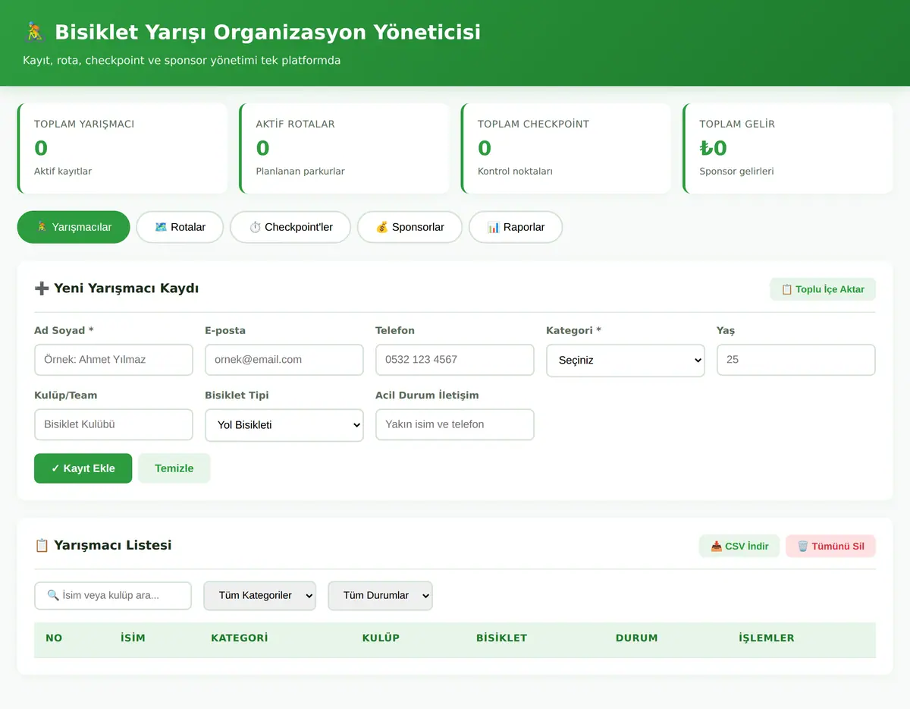This screenshot has width=910, height=709.
Task: Select the Telefon input field
Action: point(455,360)
